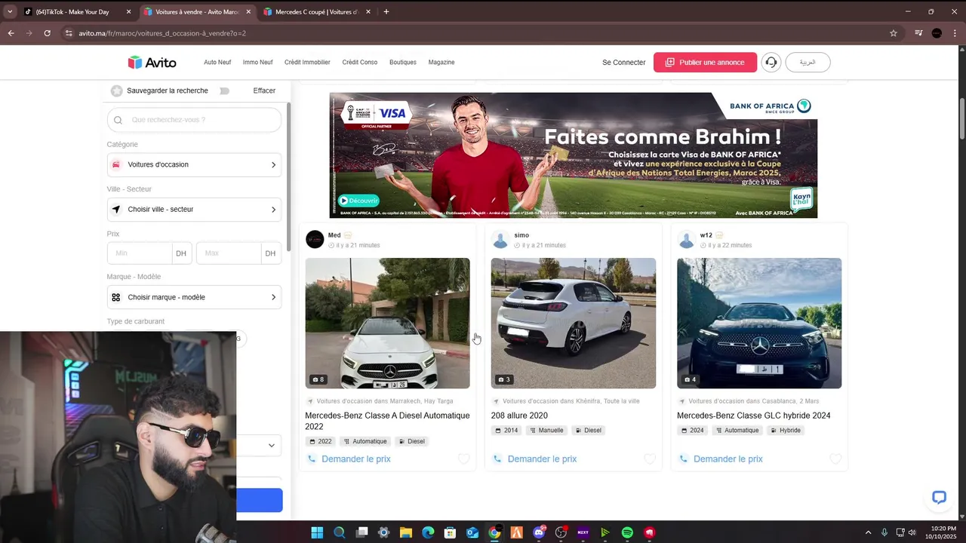Open the Boutiques menu item
The image size is (966, 543).
coord(403,63)
